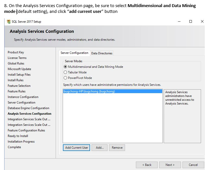Image resolution: width=208 pixels, height=170 pixels.
Task: Go back with the < Back button
Action: coord(147,165)
